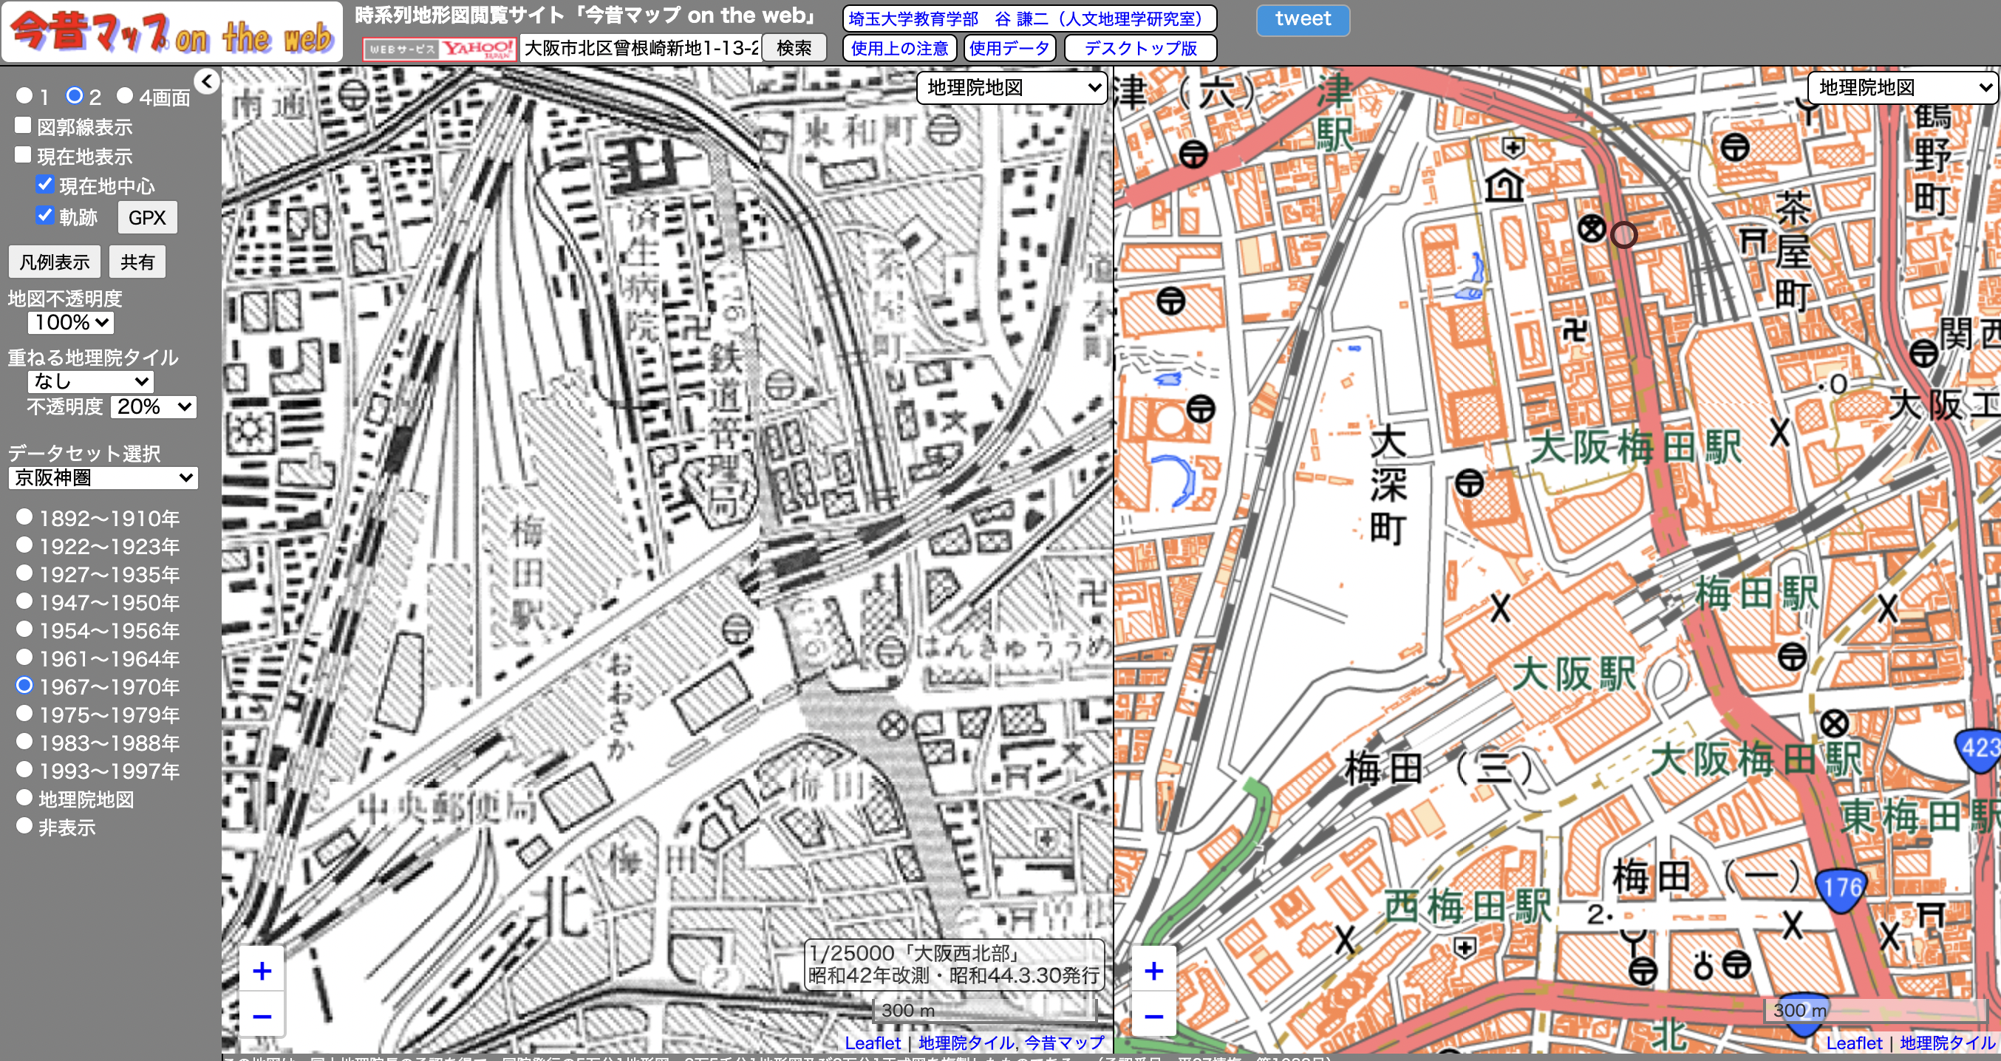Click 中央郵便局 label on left map
The width and height of the screenshot is (2001, 1061).
pyautogui.click(x=448, y=808)
